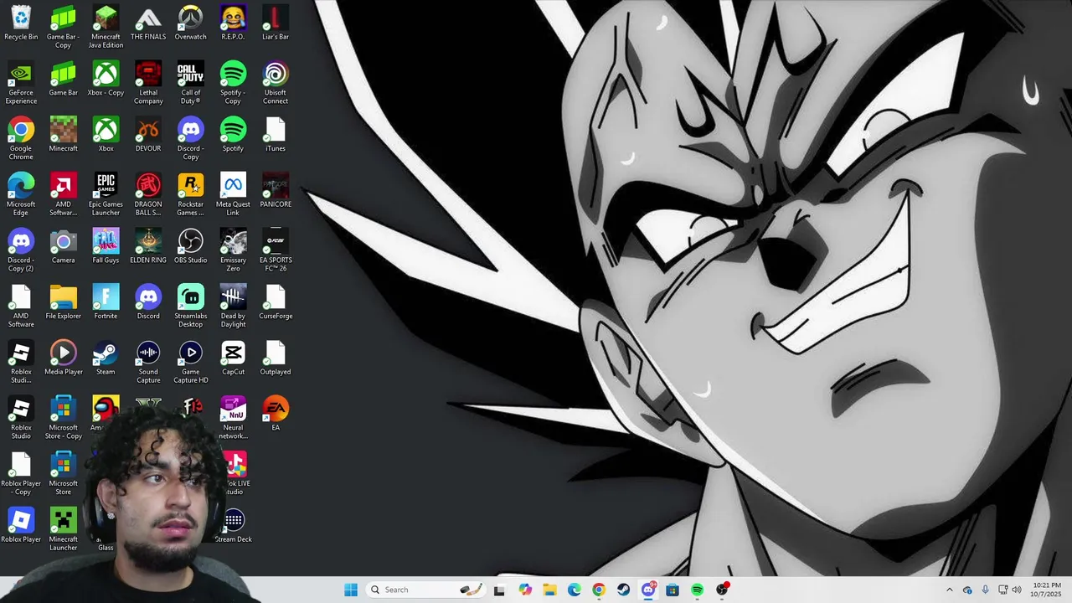Open the R.E.P.O. game icon
1072x603 pixels.
[x=233, y=23]
